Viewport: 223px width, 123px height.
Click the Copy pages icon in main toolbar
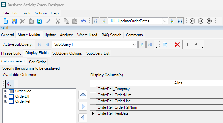[66, 21]
